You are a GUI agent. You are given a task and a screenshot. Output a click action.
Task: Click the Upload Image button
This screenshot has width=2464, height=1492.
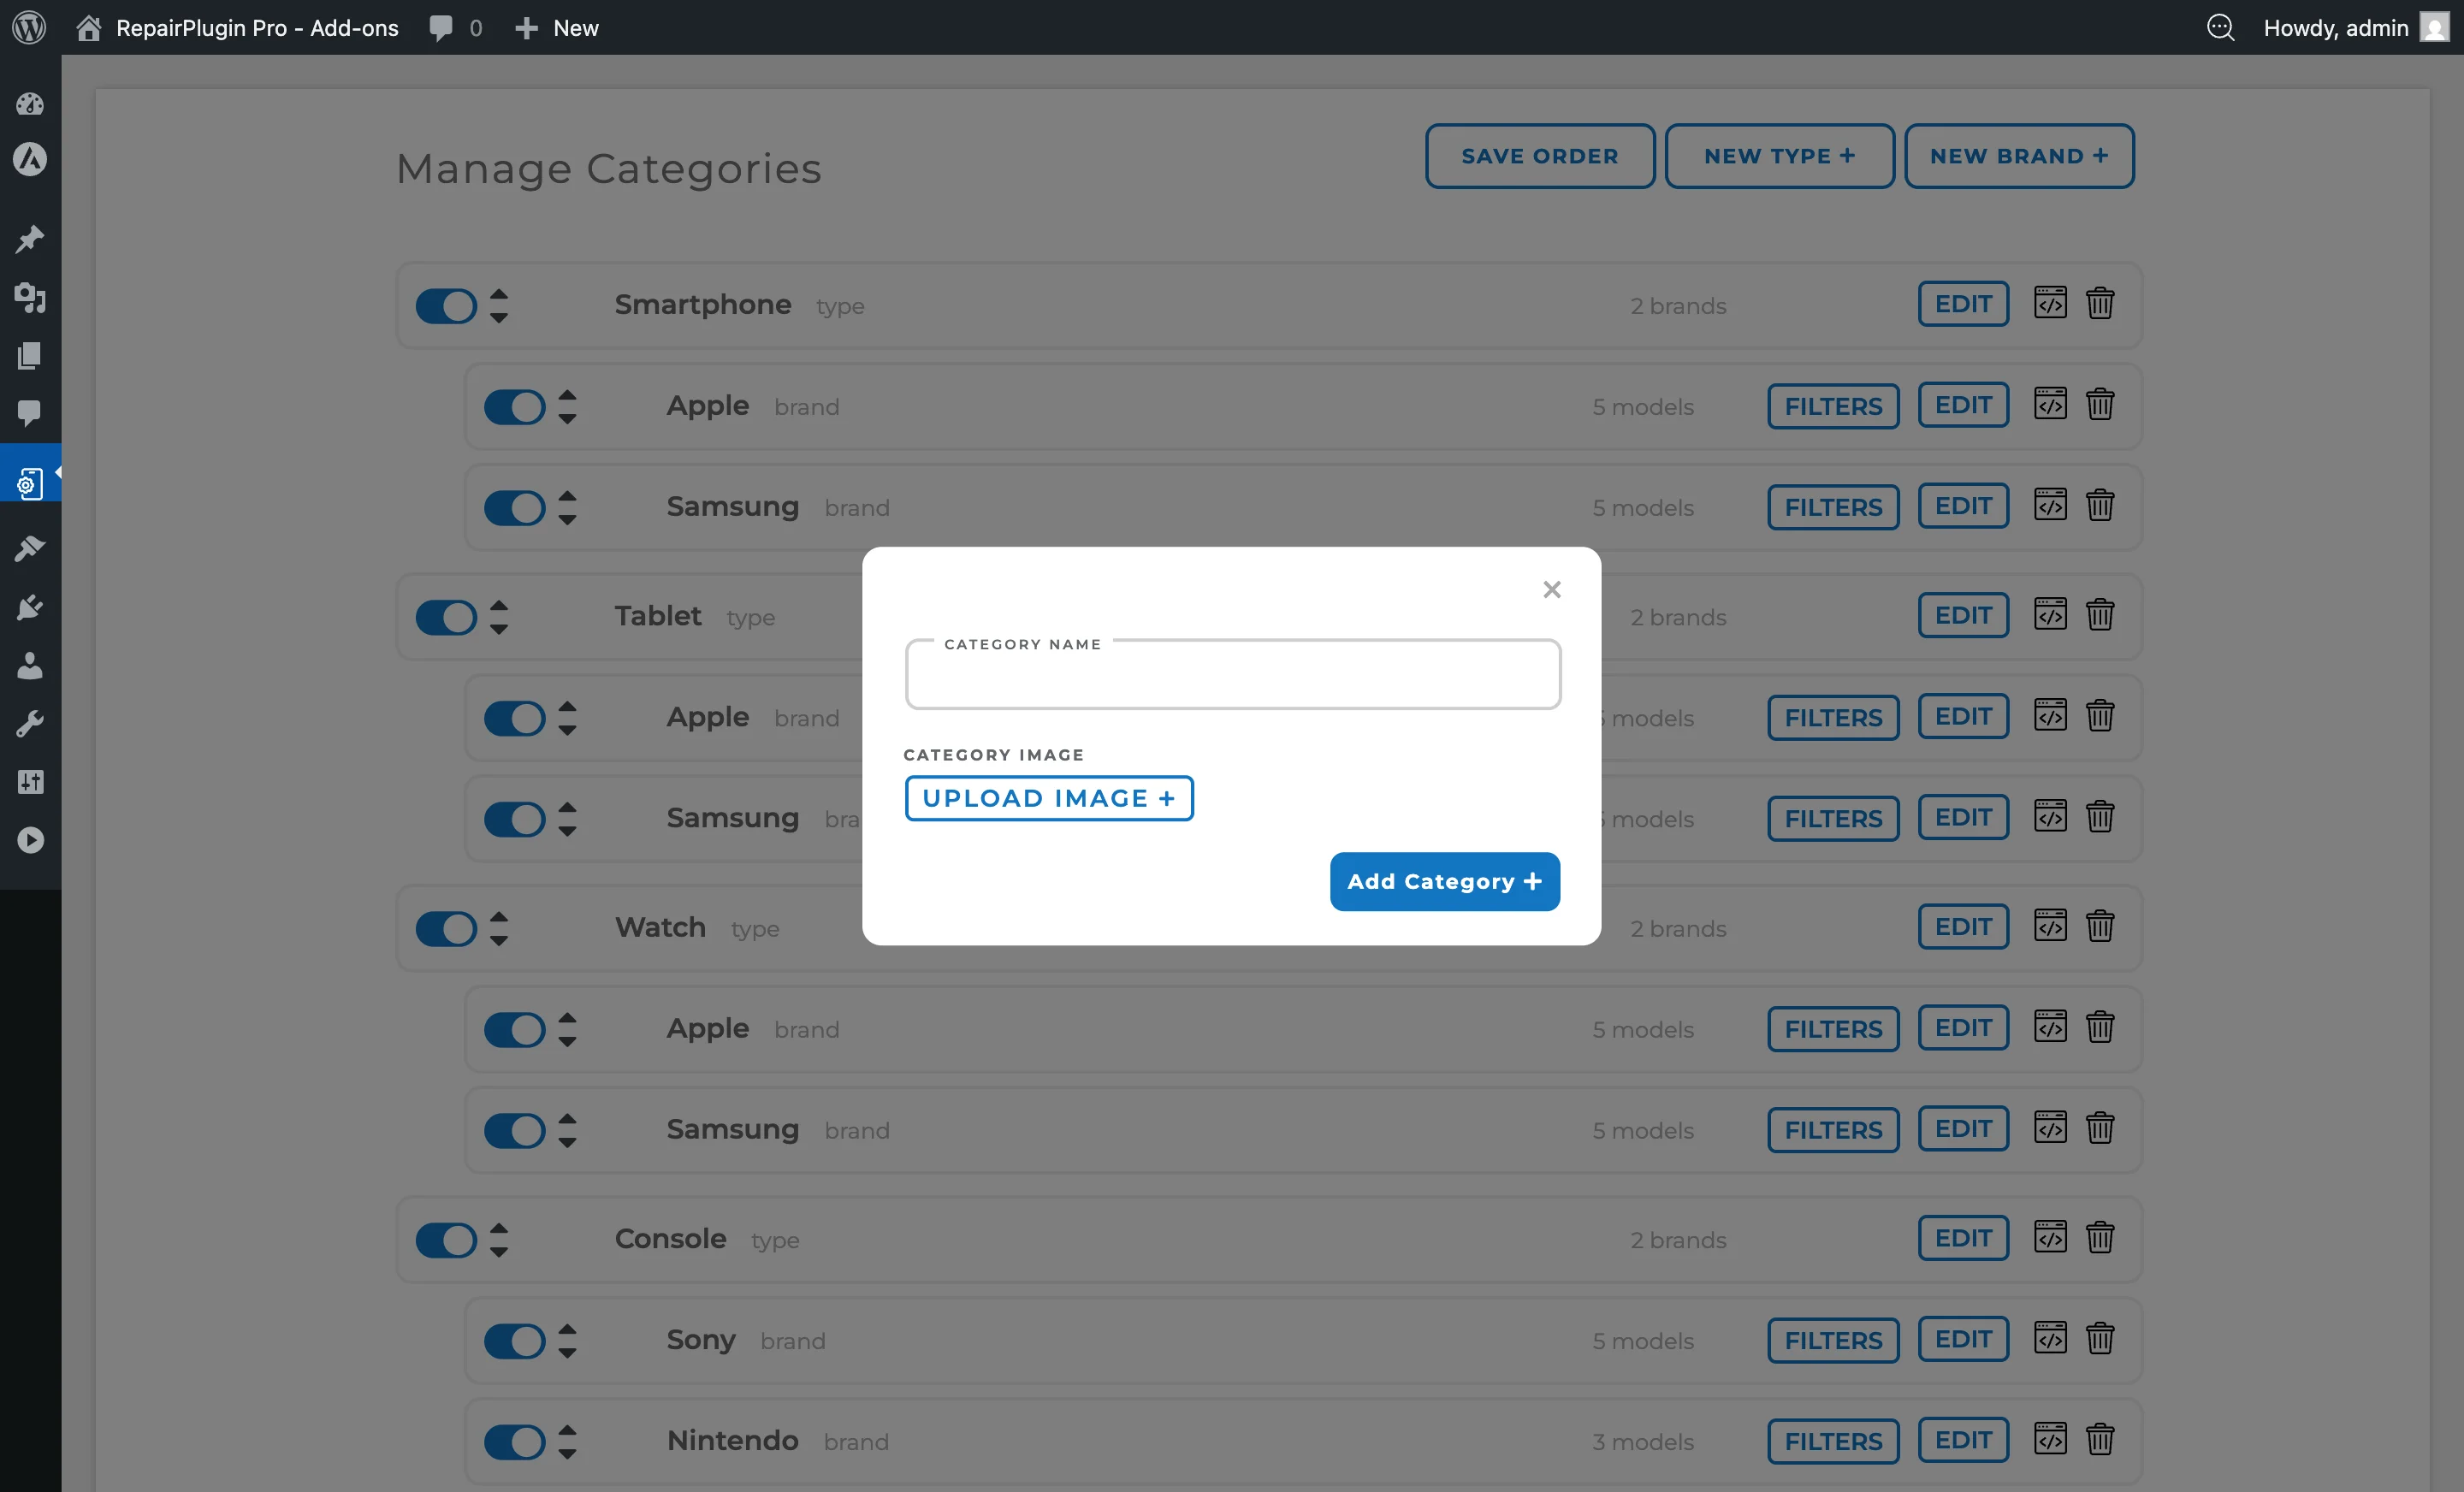pyautogui.click(x=1048, y=797)
